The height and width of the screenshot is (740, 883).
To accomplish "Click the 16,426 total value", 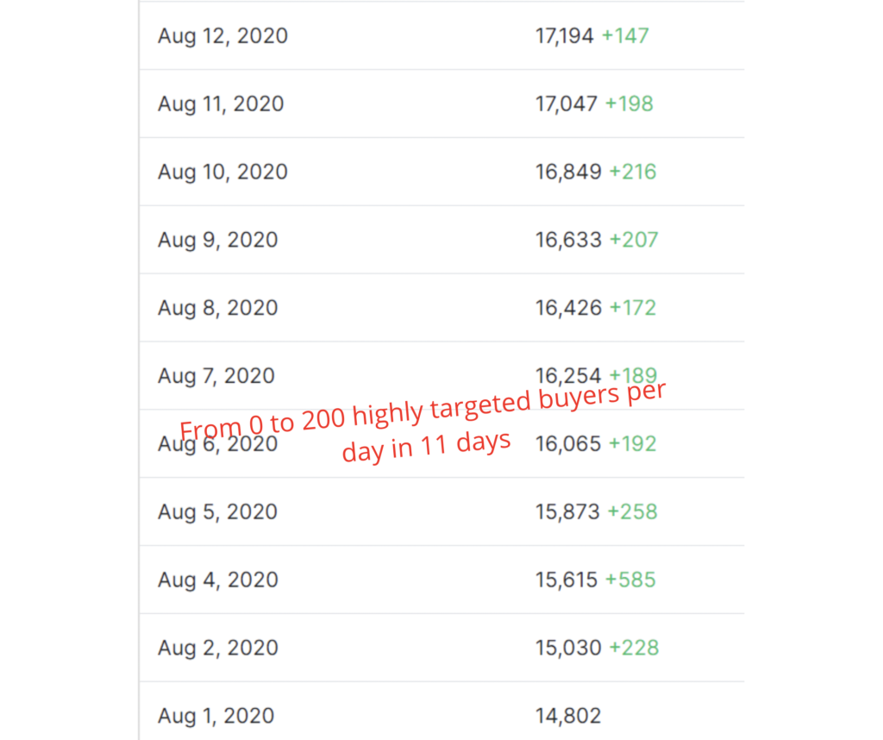I will point(568,308).
